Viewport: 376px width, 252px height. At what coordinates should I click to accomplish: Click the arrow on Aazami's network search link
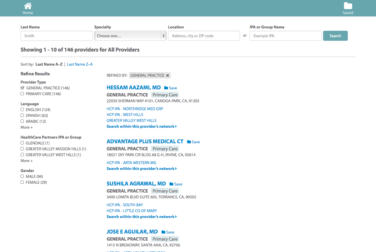point(176,126)
